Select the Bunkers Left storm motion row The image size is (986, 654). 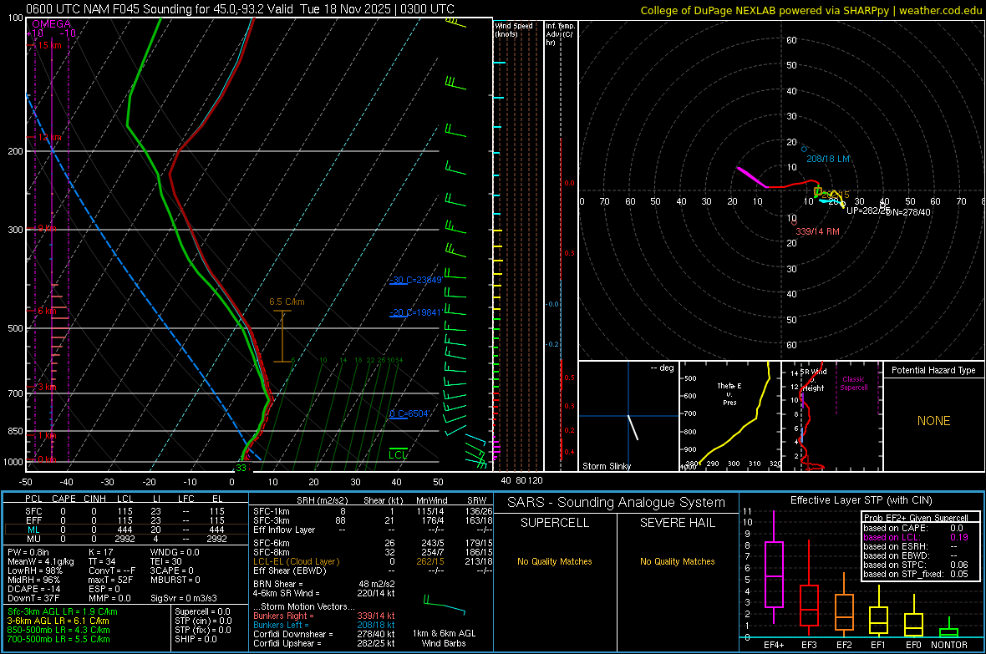pyautogui.click(x=324, y=625)
